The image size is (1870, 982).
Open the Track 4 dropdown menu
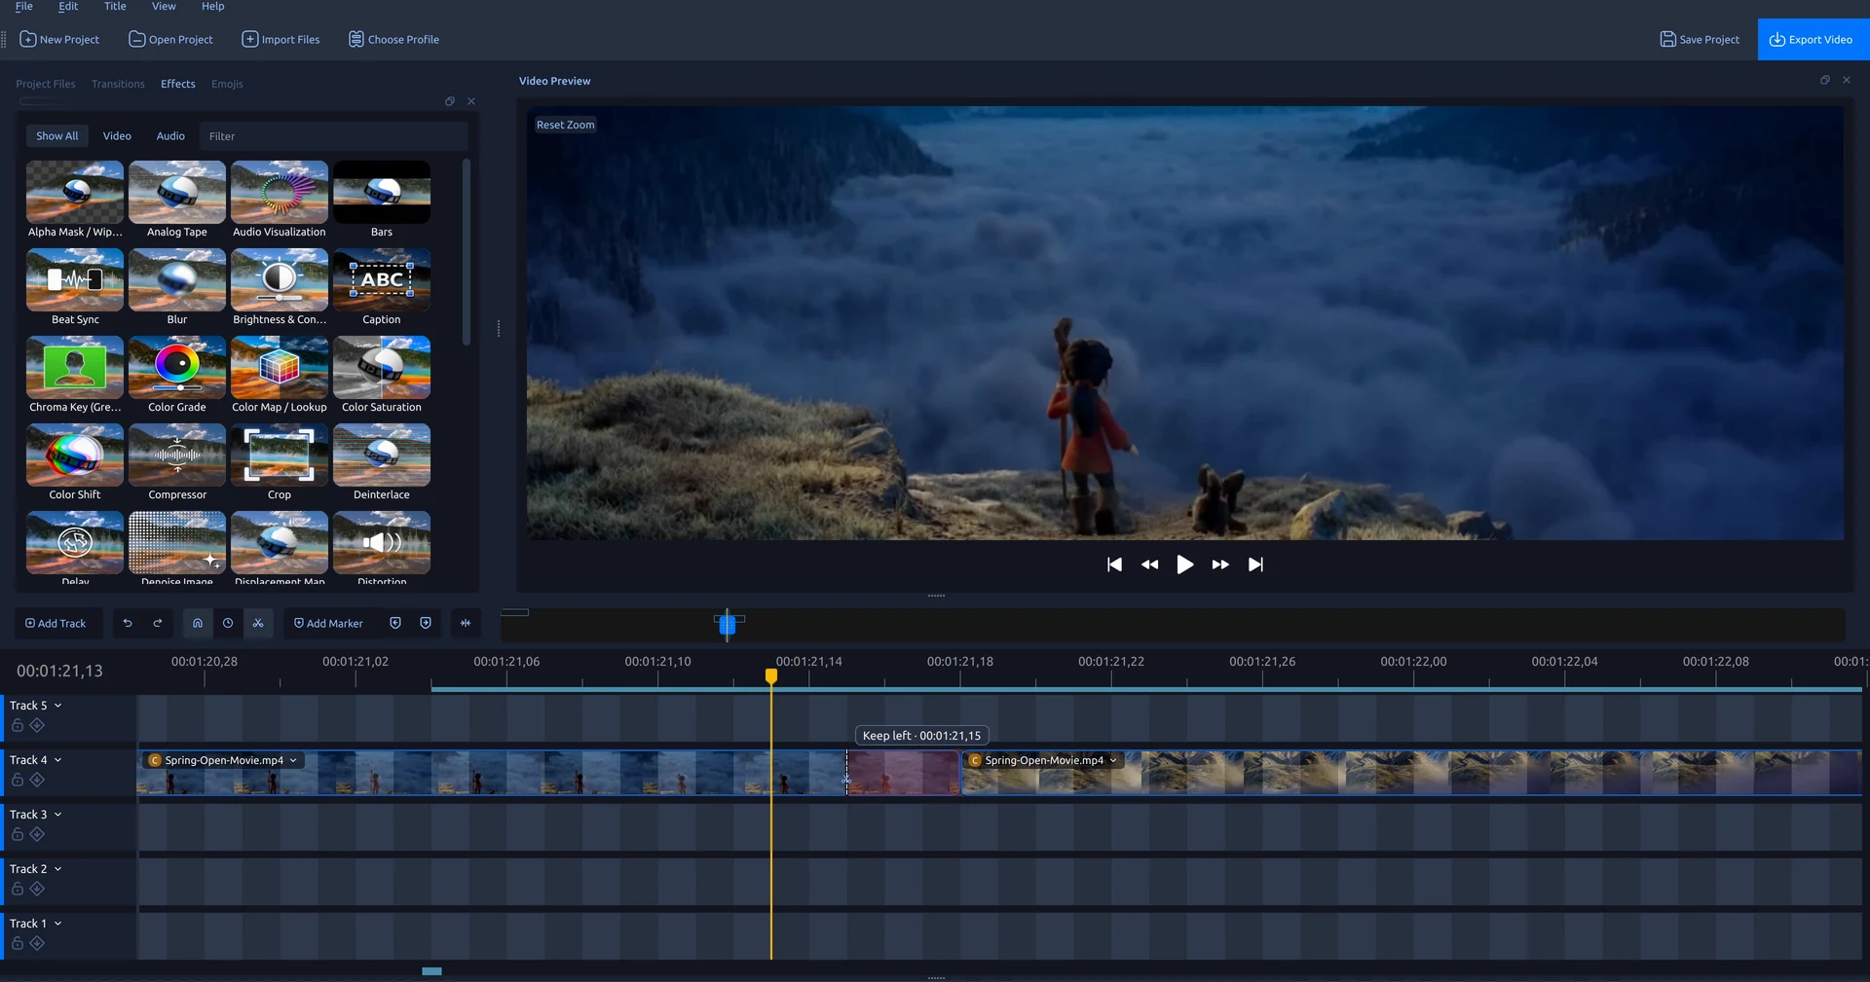coord(57,760)
